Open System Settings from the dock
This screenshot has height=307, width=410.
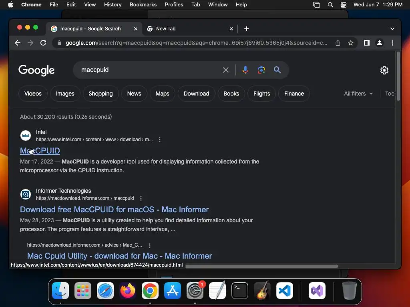(195, 291)
